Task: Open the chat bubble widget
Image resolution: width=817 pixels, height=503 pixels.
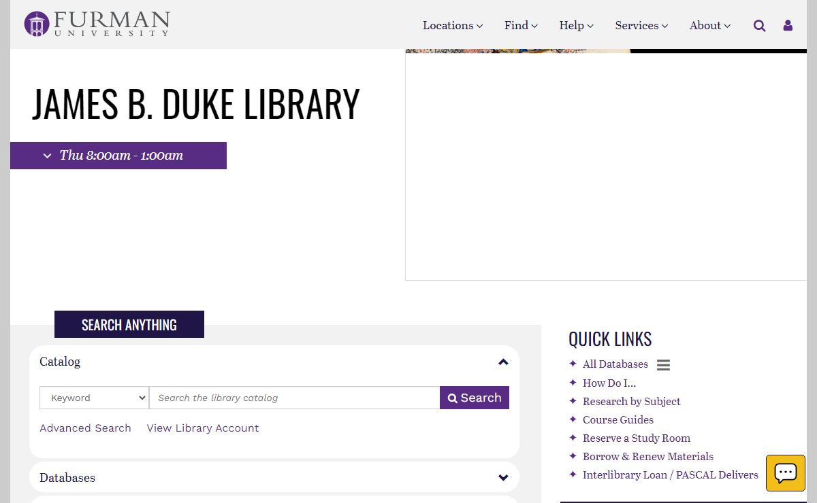Action: (786, 472)
